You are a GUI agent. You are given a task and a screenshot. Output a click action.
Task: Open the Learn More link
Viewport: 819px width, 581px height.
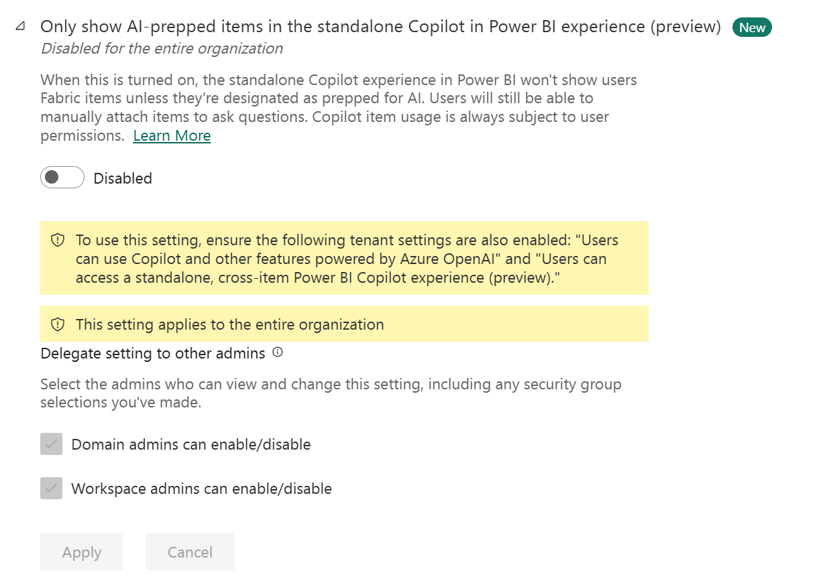pos(172,135)
